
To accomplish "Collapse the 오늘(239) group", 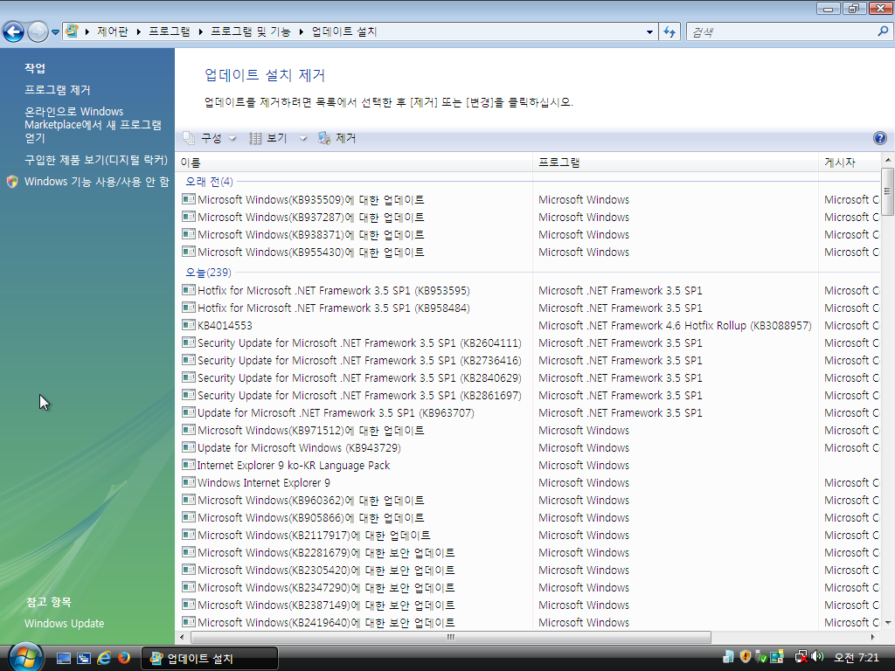I will pos(208,273).
